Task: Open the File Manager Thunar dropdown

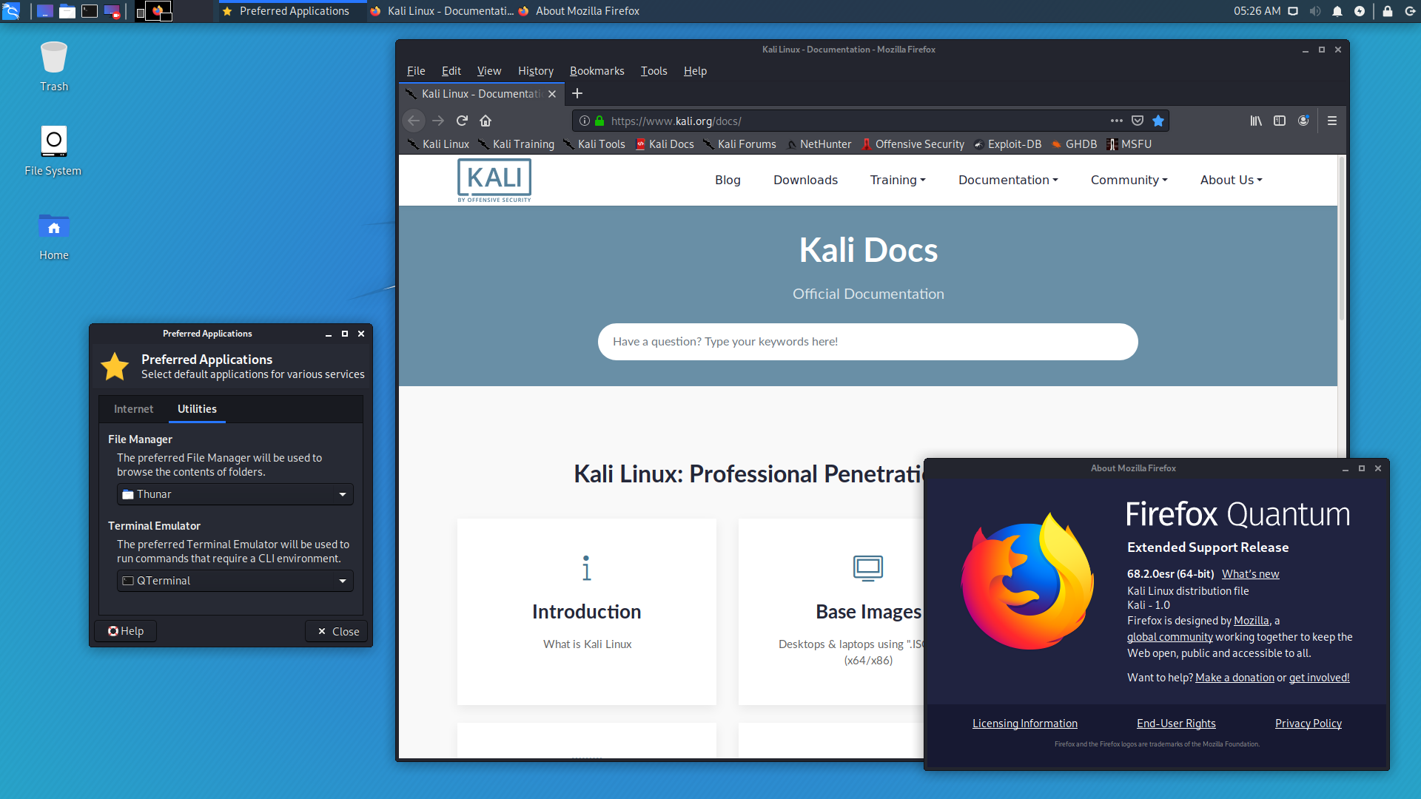Action: 235,494
